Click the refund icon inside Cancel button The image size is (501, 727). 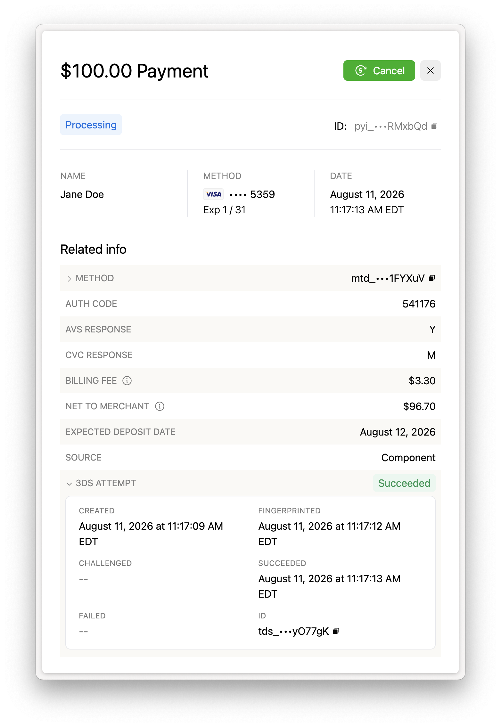[x=361, y=70]
